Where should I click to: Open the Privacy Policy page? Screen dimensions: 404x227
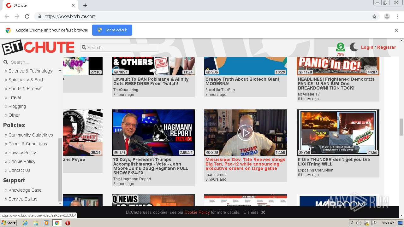point(22,153)
